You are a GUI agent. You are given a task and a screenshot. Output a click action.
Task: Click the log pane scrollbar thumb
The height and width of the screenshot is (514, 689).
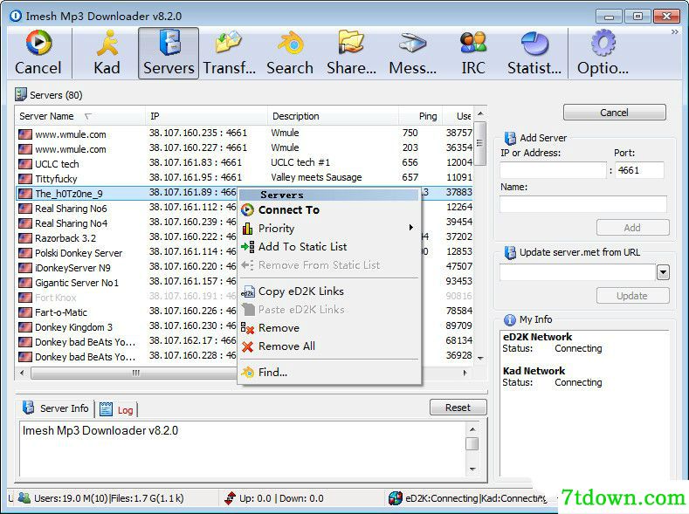point(472,444)
